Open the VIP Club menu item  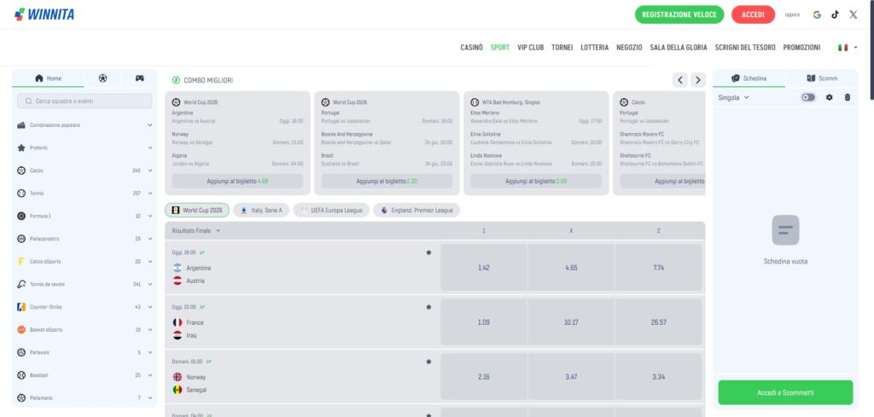coord(531,48)
